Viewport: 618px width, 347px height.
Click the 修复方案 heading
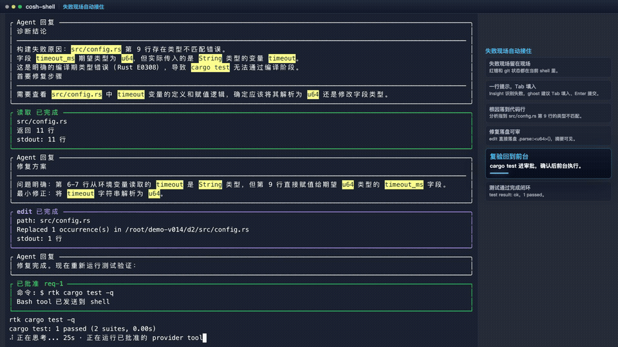(32, 166)
